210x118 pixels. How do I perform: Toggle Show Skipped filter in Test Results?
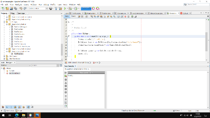click(66, 93)
